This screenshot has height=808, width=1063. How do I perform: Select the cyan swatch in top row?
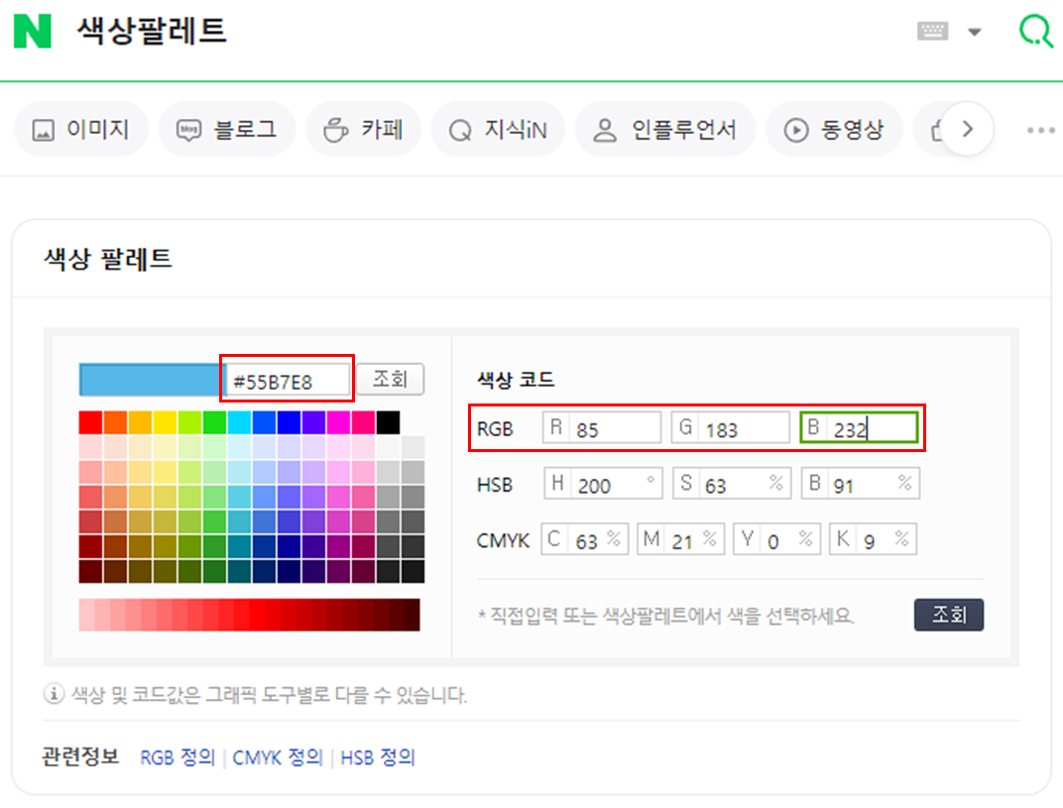point(239,422)
